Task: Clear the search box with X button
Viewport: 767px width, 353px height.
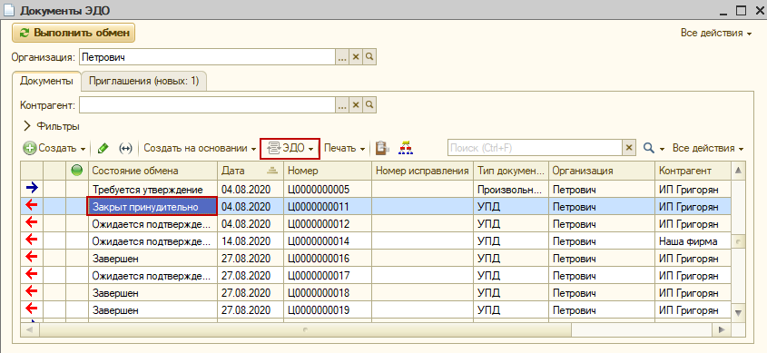Action: 629,148
